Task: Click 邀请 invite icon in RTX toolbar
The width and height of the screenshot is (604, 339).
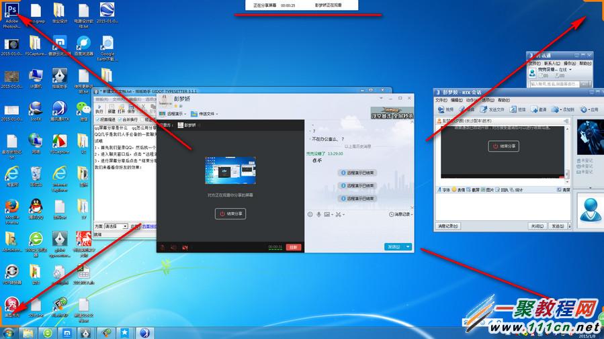Action: [x=539, y=109]
